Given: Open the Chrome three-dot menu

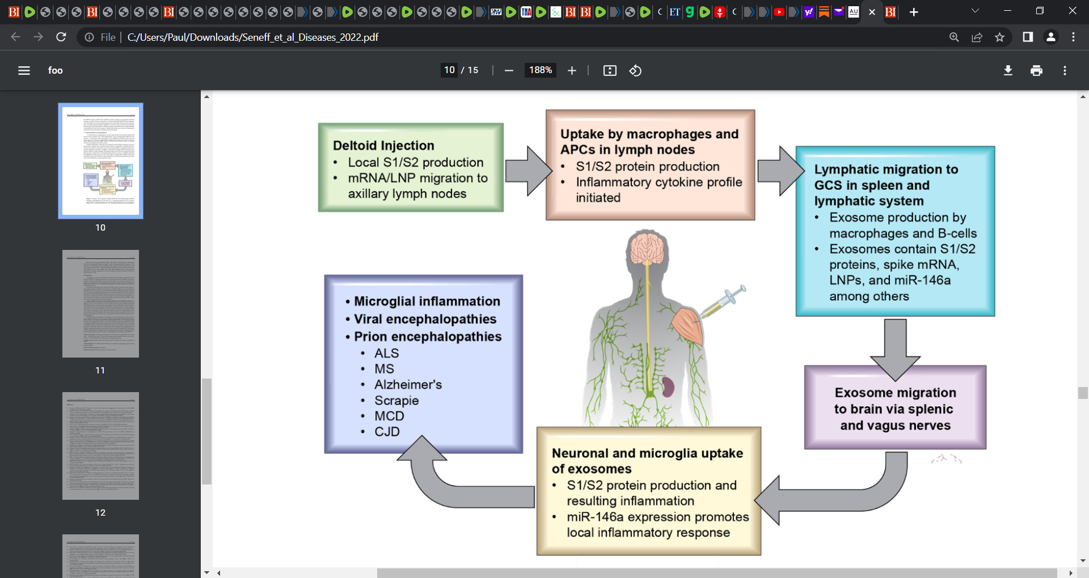Looking at the screenshot, I should [1073, 37].
